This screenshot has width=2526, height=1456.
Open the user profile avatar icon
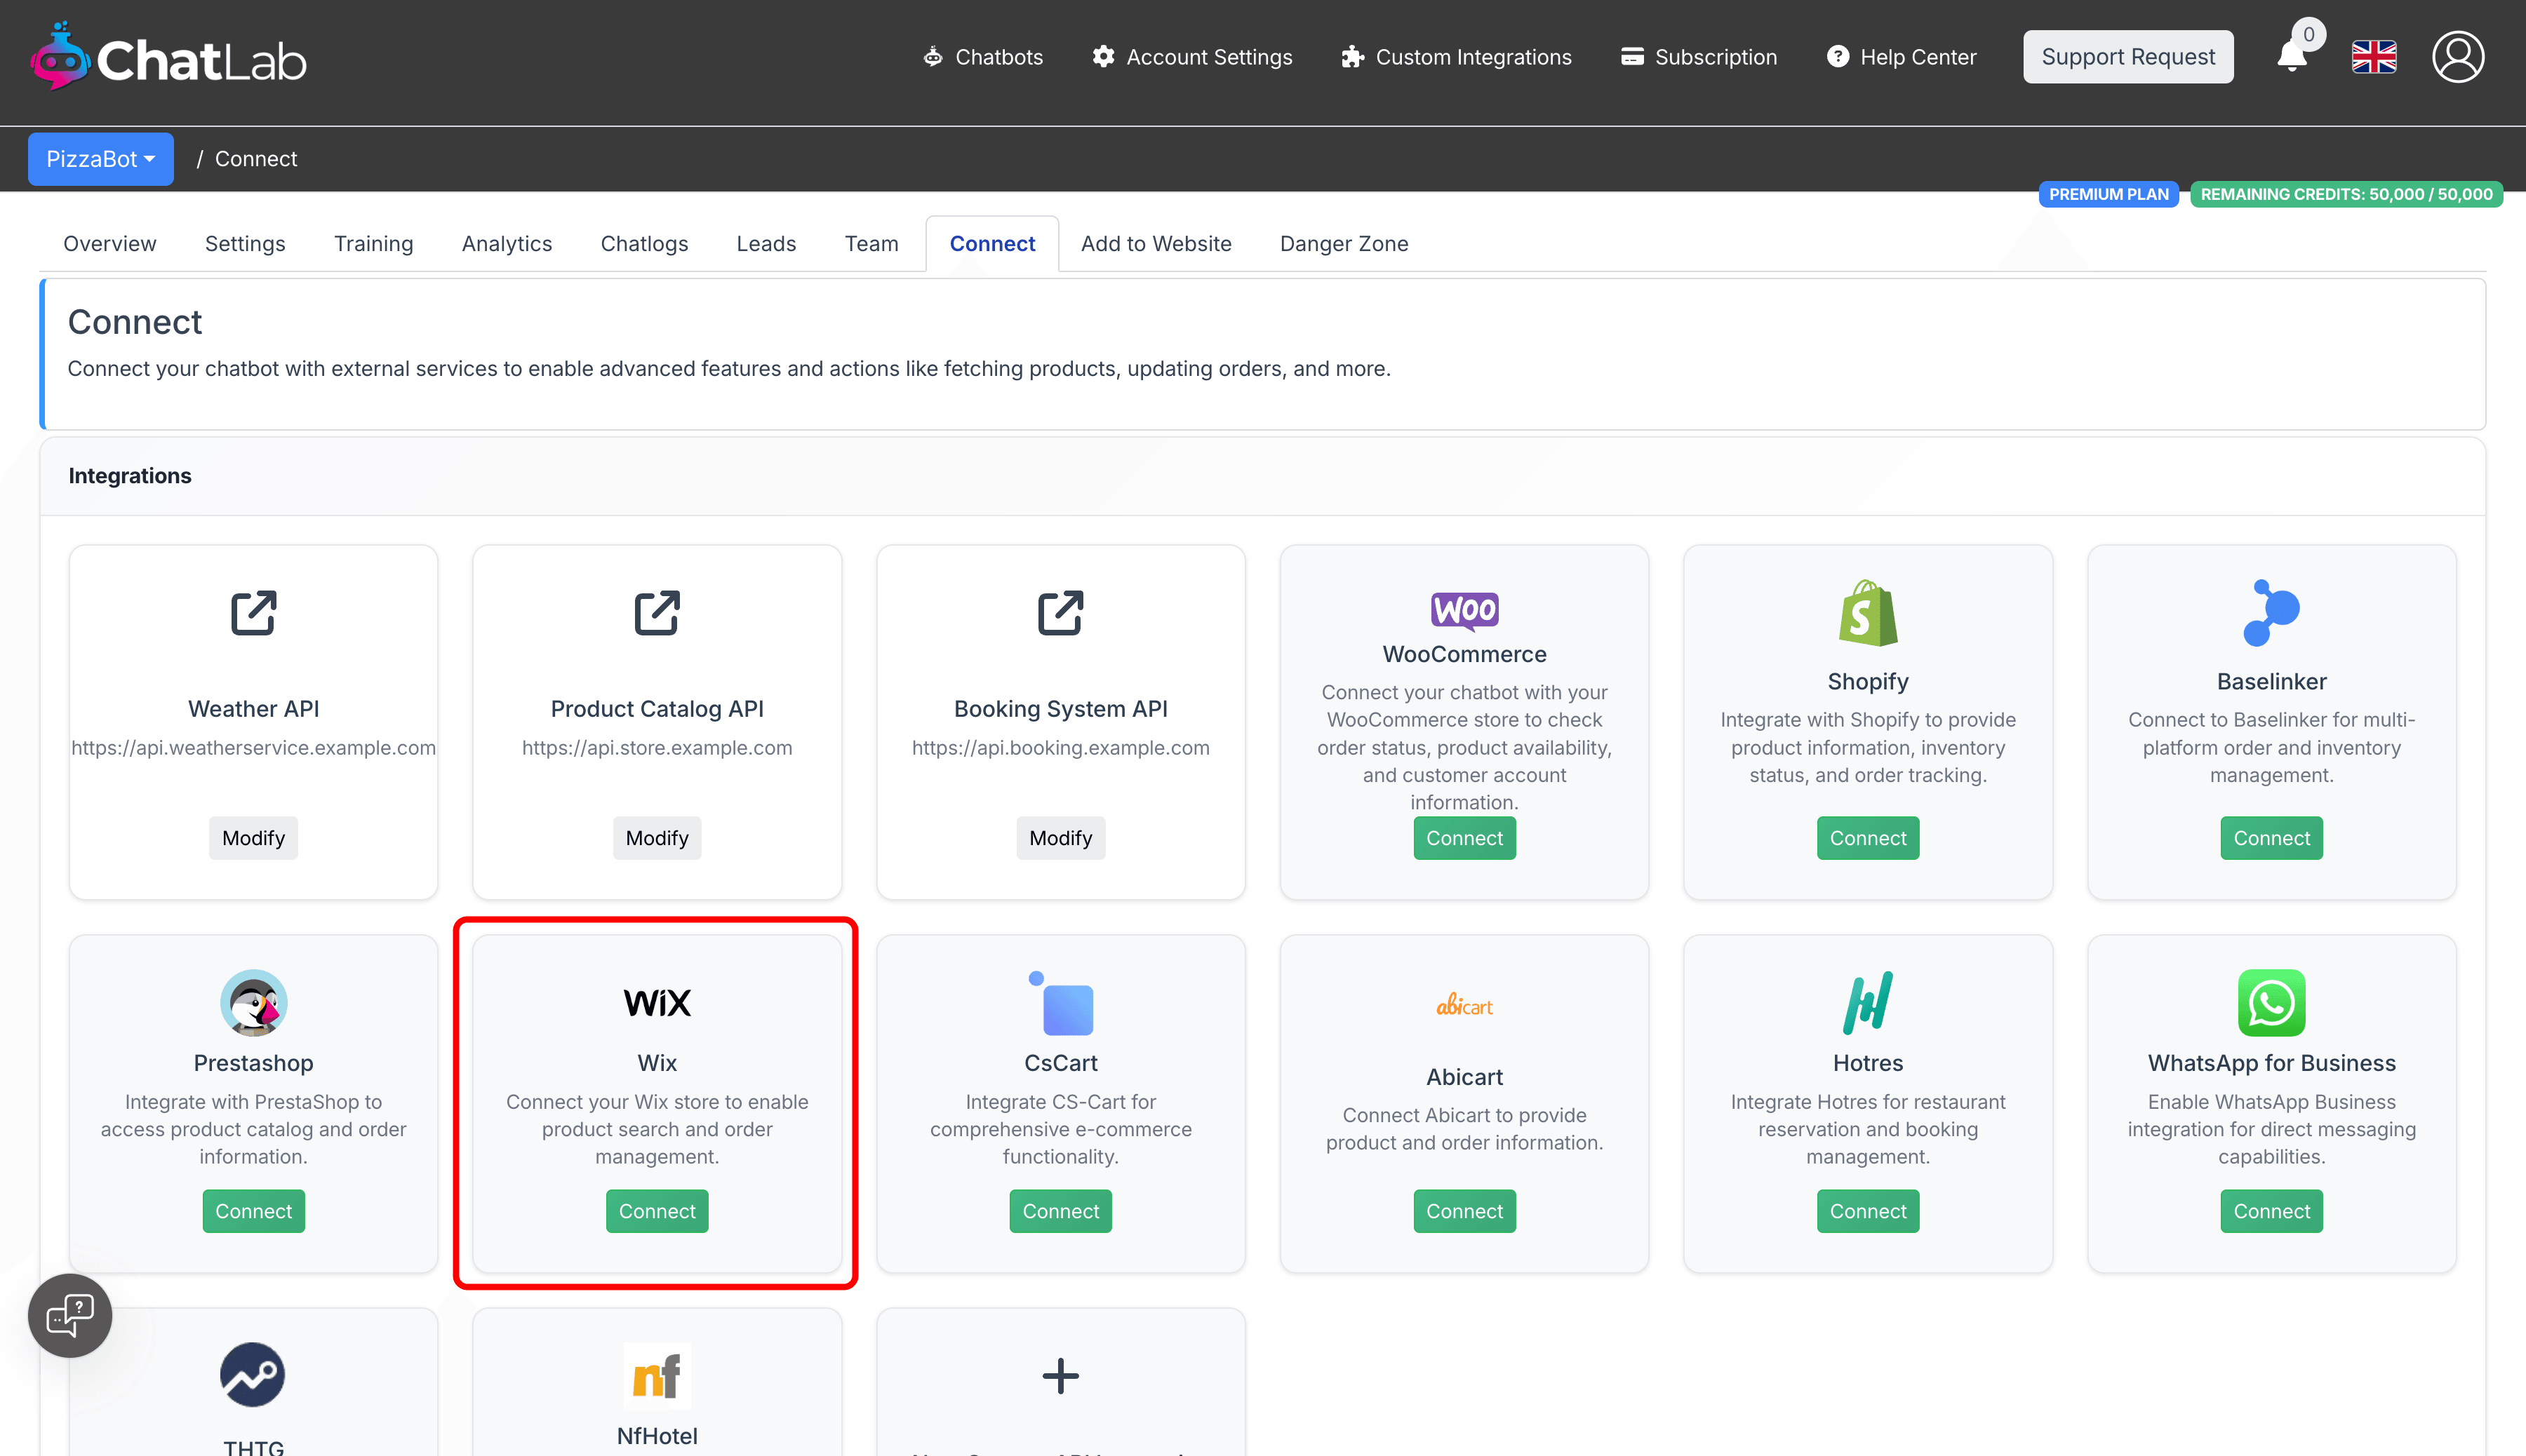coord(2457,57)
